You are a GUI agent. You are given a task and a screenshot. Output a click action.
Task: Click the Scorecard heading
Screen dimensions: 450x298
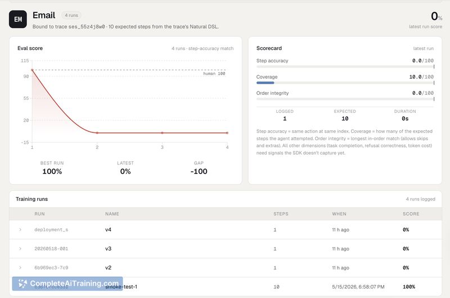point(269,48)
